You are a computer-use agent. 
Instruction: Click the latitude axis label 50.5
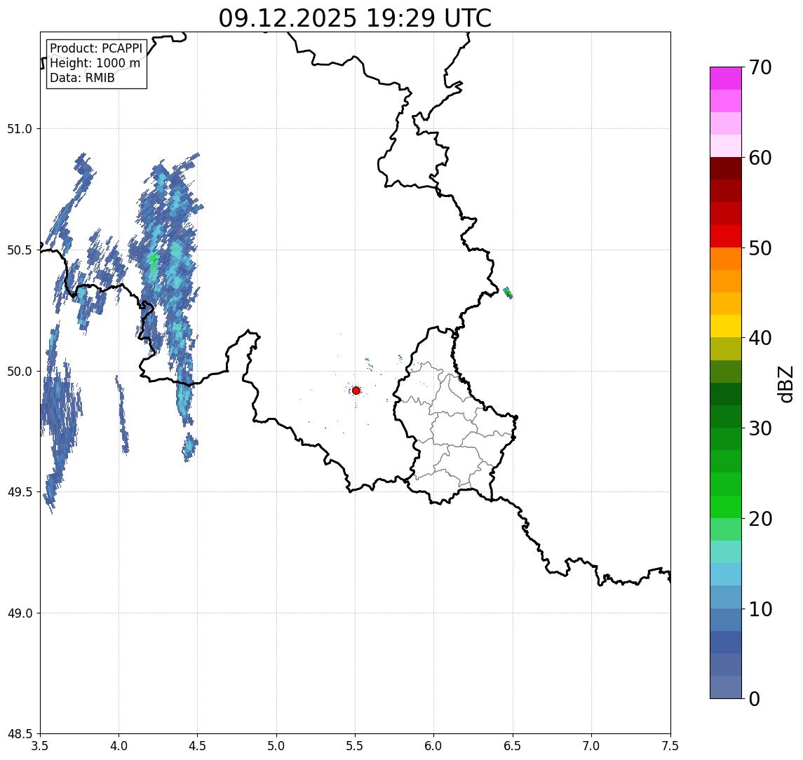(20, 250)
